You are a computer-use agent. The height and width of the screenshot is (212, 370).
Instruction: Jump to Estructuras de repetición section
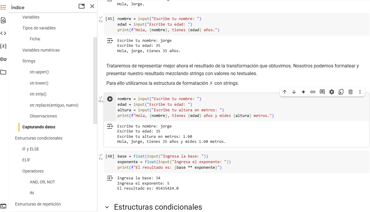coord(38,204)
